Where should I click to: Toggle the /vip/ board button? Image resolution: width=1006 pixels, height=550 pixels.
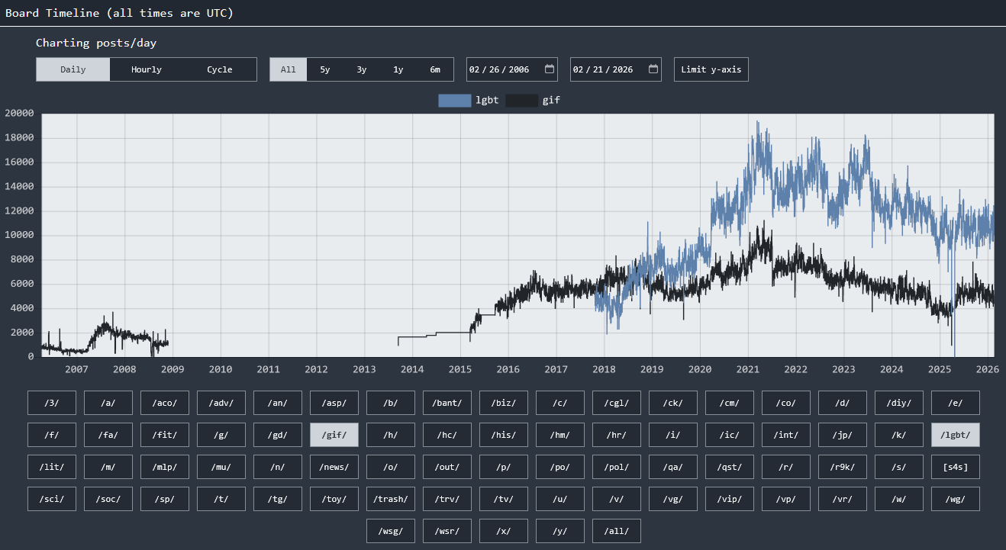(x=730, y=499)
